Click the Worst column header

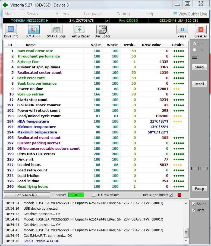click(112, 45)
